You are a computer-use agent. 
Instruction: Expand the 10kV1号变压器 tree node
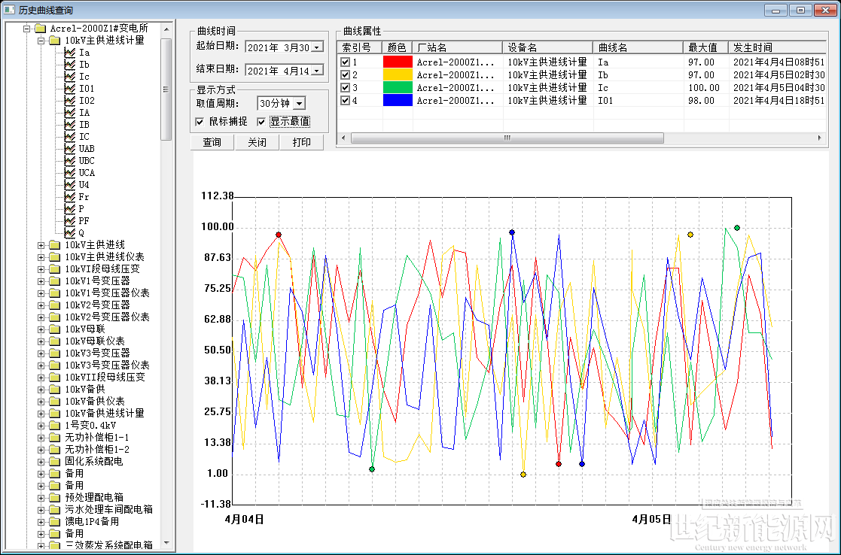(x=41, y=281)
